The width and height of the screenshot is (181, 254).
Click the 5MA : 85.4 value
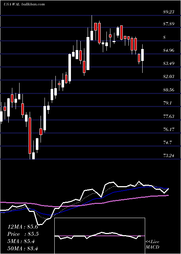pos(21,241)
